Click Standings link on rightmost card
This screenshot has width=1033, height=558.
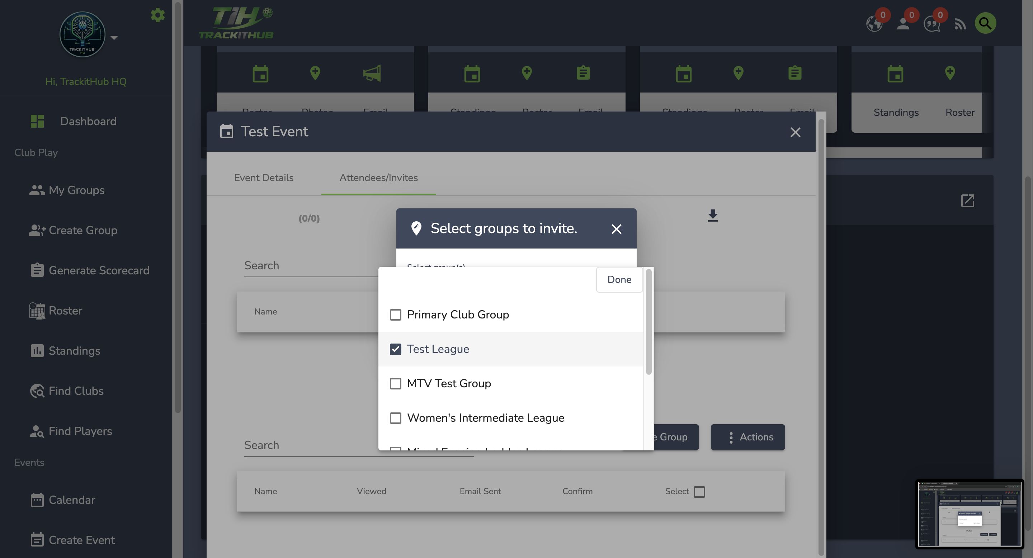click(896, 112)
